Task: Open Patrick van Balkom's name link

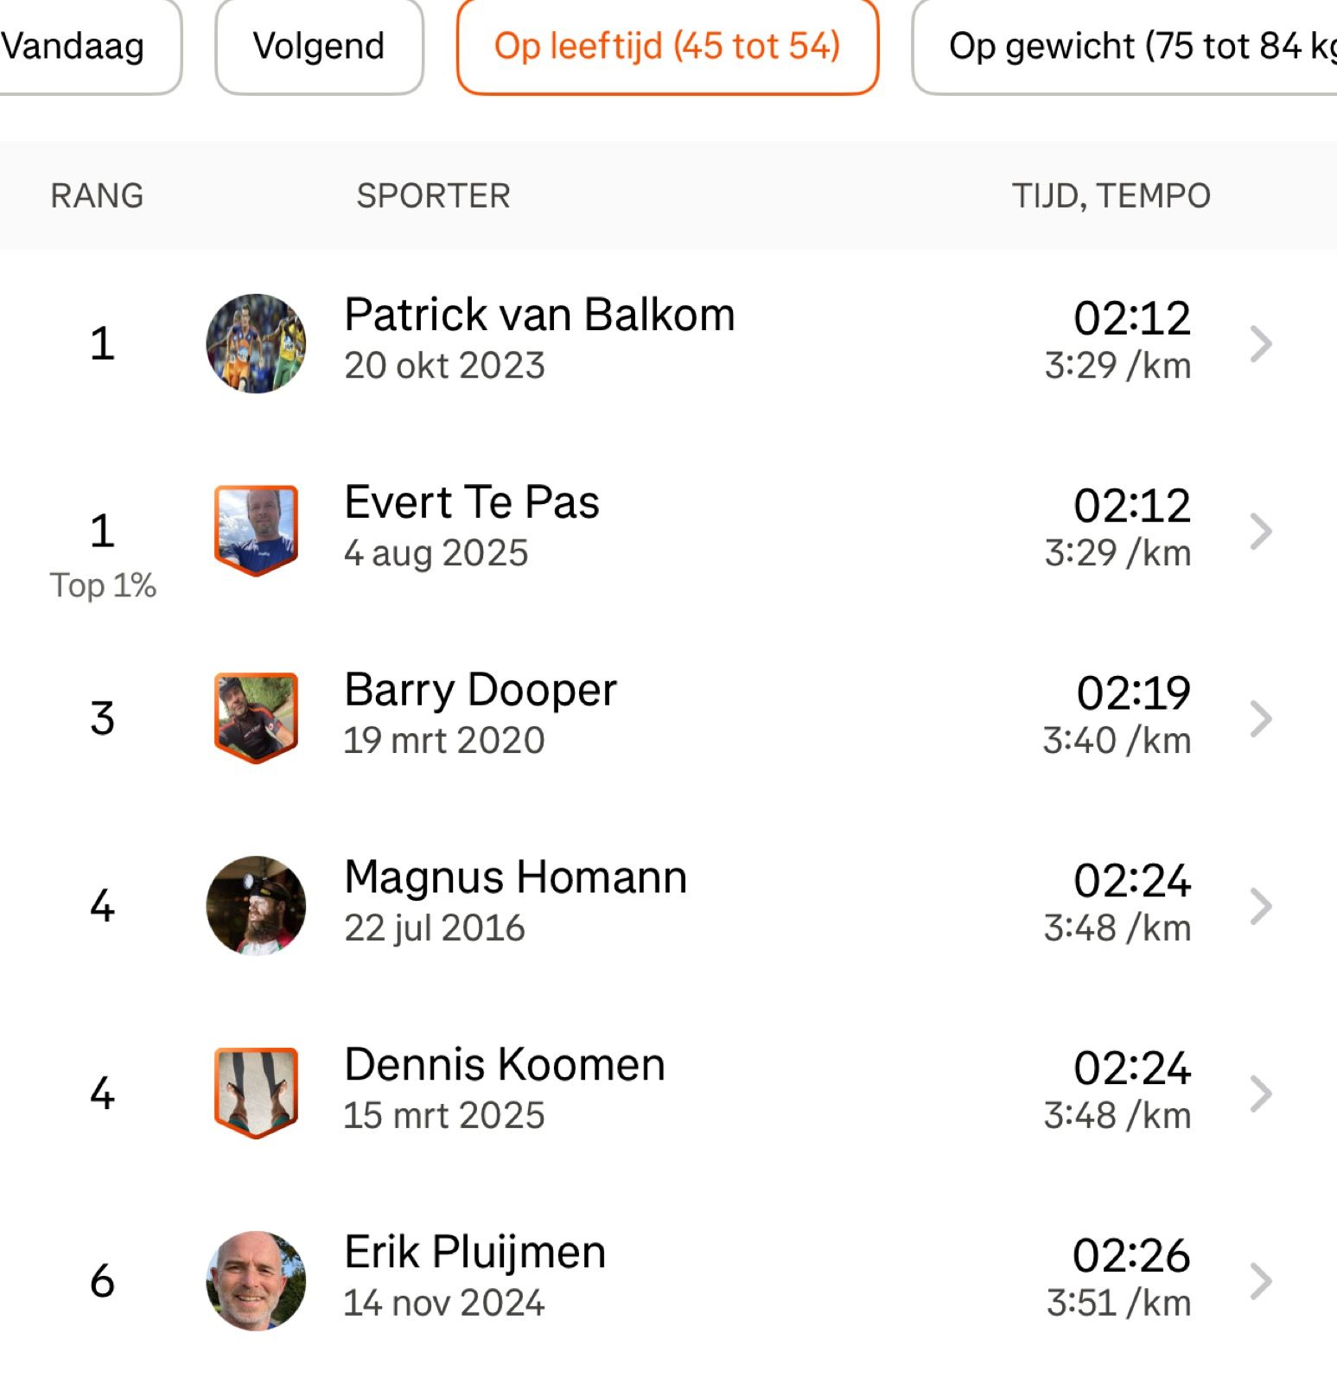Action: pyautogui.click(x=539, y=315)
